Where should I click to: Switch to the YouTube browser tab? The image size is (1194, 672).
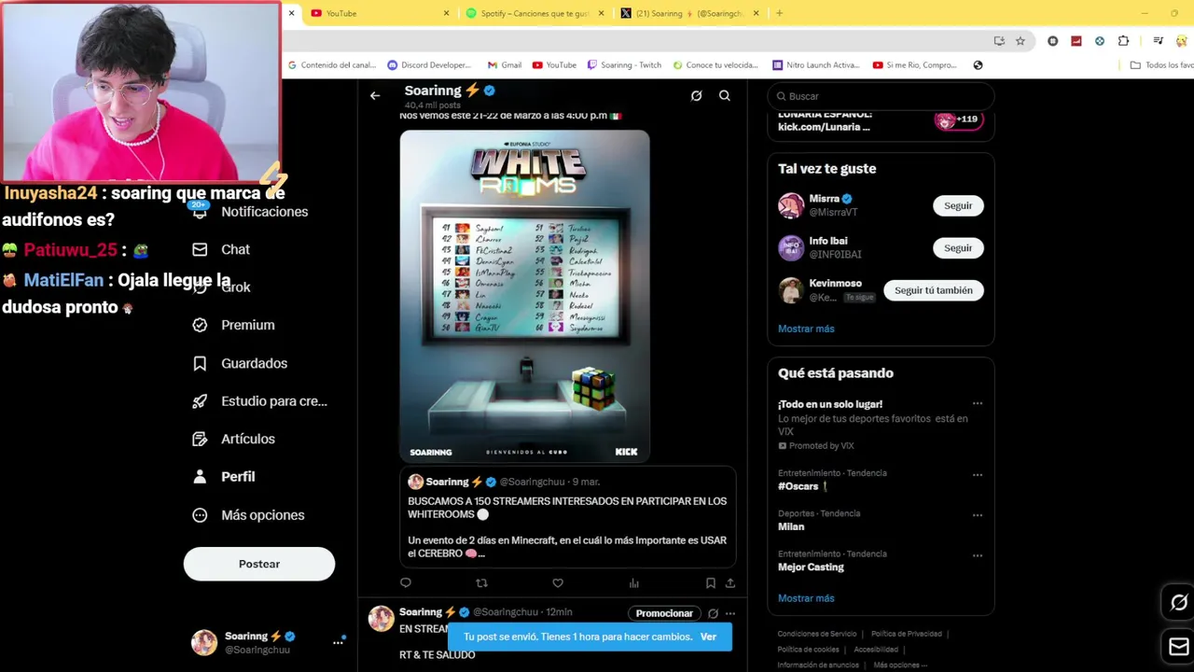(x=378, y=13)
